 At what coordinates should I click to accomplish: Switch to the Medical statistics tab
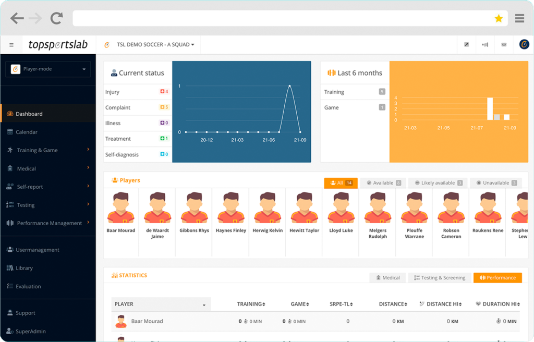387,277
